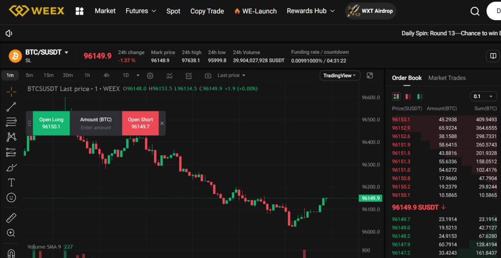Show combined buy and sell order book
Screen dimensions: 501x258
click(396, 96)
